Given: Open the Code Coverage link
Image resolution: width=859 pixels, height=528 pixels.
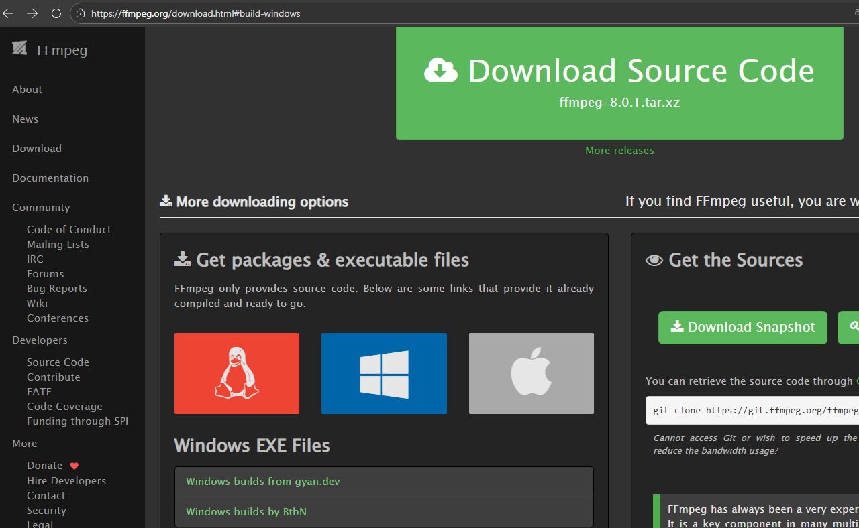Looking at the screenshot, I should tap(64, 407).
